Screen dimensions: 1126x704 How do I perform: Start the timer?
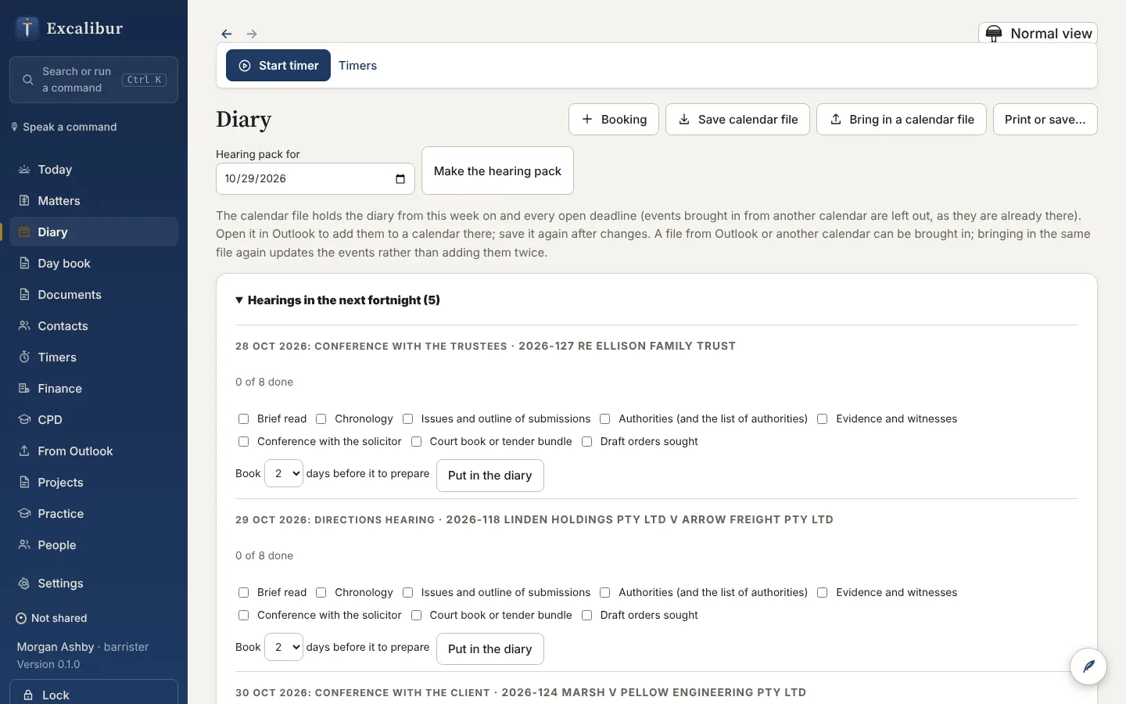click(x=278, y=66)
